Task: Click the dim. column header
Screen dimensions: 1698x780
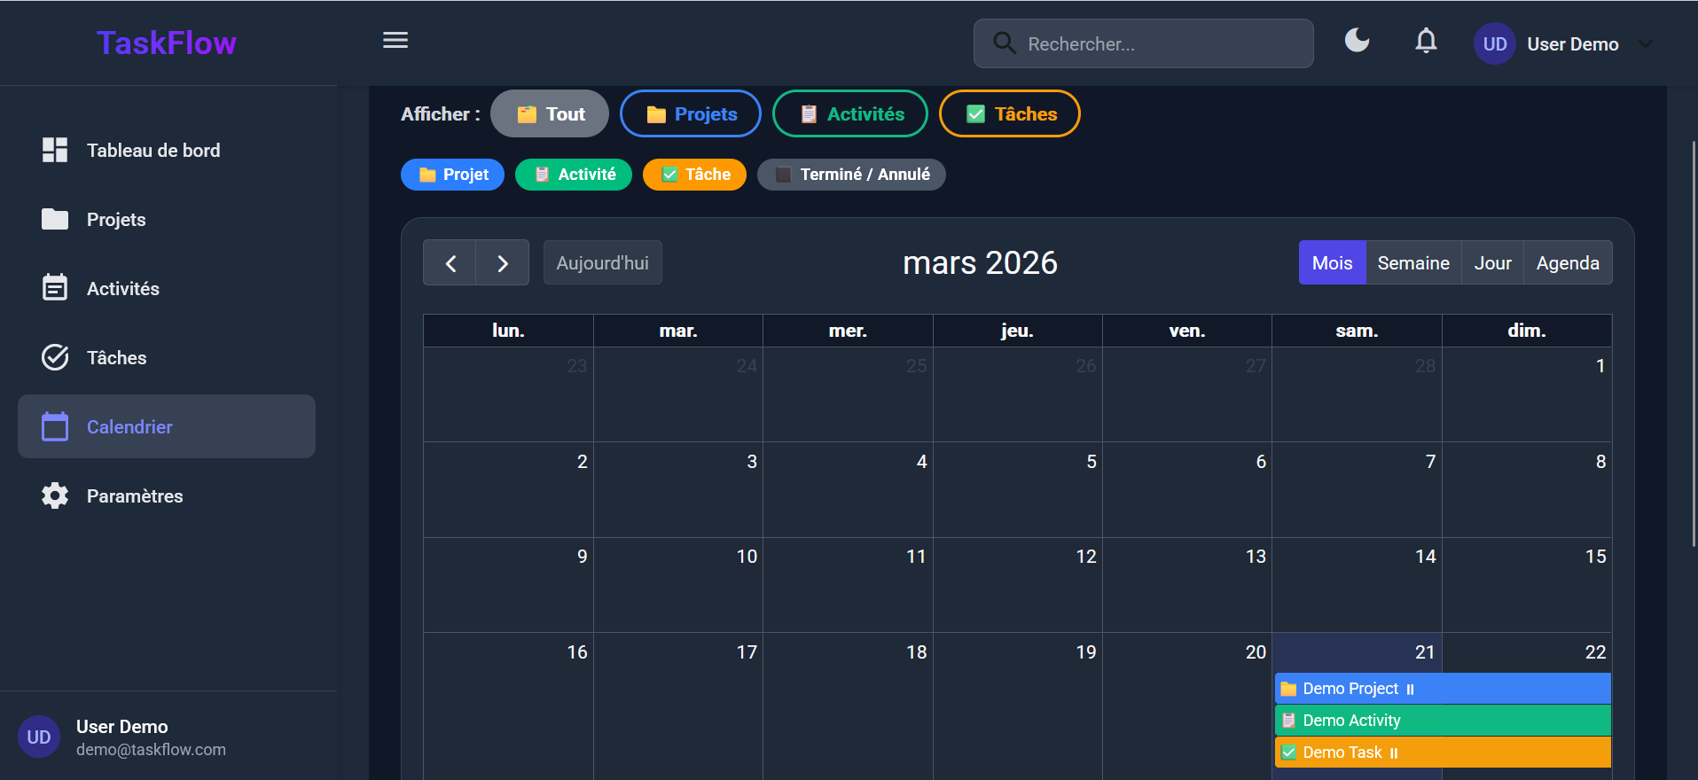Action: [1527, 331]
